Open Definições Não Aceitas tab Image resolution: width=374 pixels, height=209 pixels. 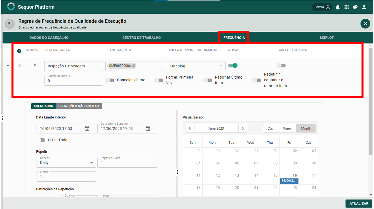(79, 106)
